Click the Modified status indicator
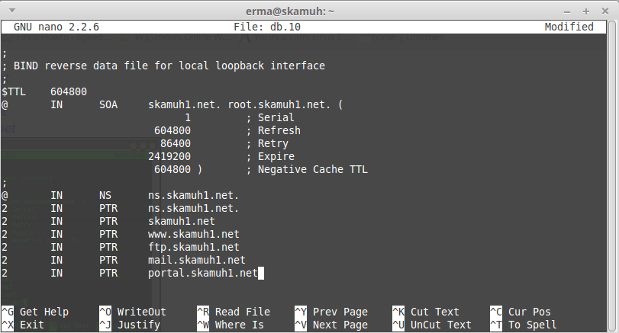 [x=569, y=27]
